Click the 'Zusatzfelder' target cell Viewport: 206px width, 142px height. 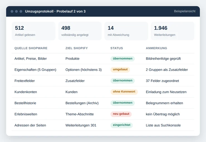tap(75, 81)
